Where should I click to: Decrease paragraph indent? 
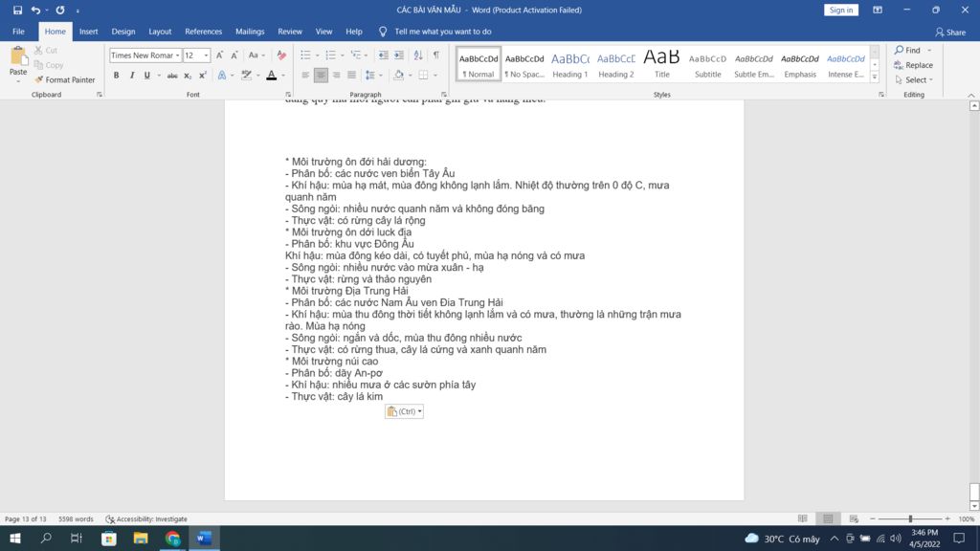(383, 55)
